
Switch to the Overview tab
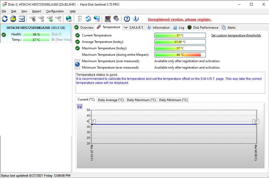click(84, 28)
